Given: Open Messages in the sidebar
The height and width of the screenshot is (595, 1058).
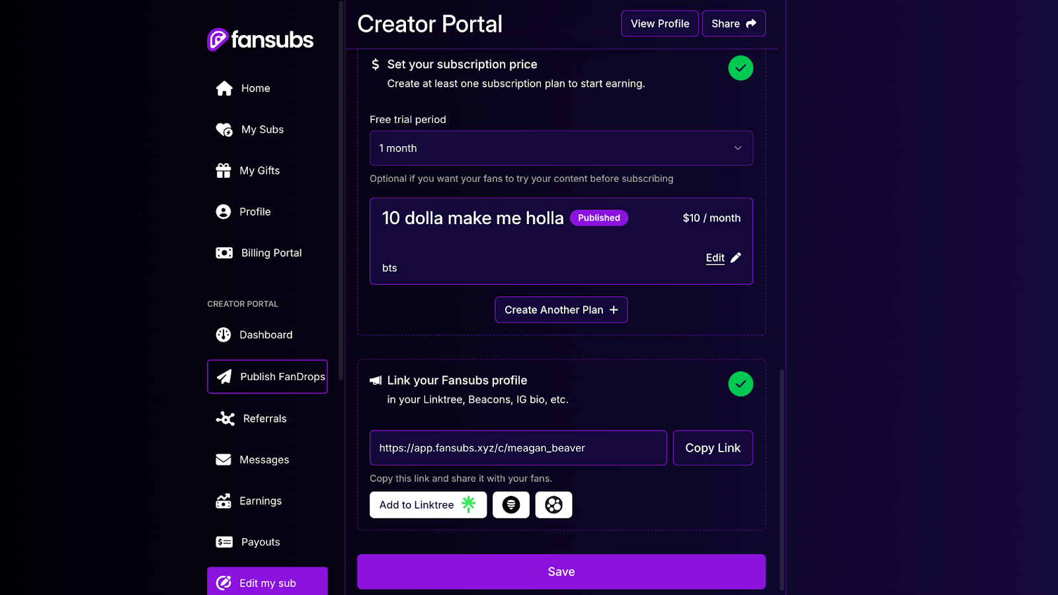Looking at the screenshot, I should 263,459.
